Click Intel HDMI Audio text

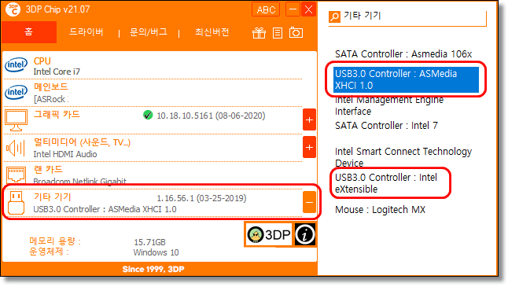[x=65, y=154]
